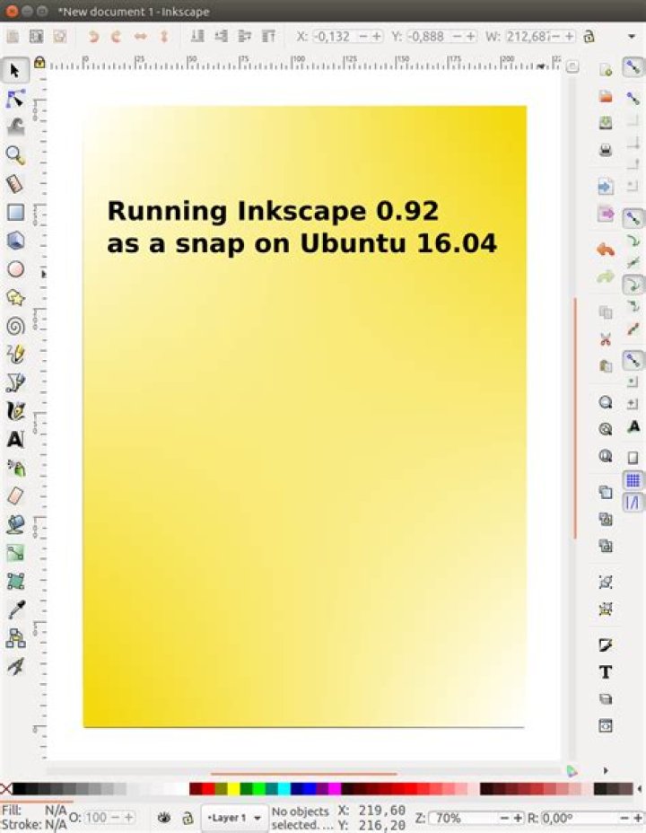Image resolution: width=646 pixels, height=833 pixels.
Task: Toggle the guides lock on ruler corner
Action: click(x=39, y=63)
